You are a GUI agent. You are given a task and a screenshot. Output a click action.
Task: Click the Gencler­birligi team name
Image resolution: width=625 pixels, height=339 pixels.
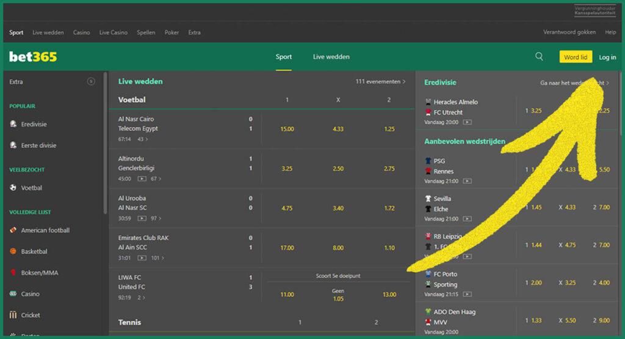click(x=136, y=168)
